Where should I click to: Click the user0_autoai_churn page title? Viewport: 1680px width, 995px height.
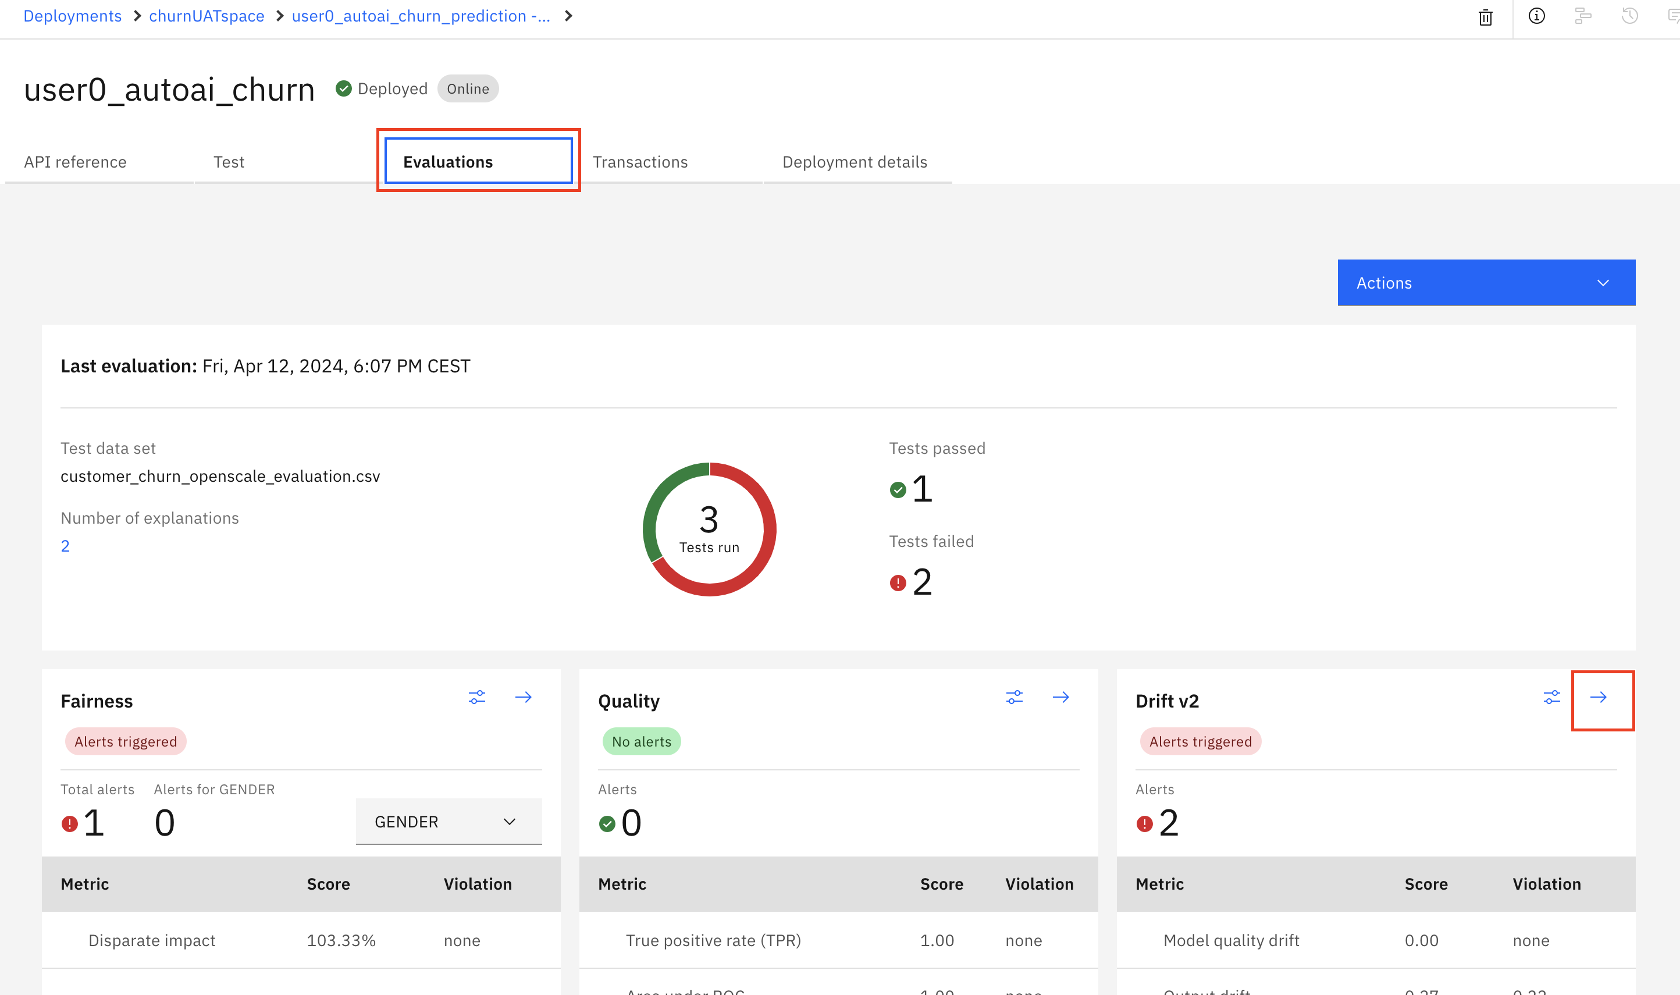click(169, 89)
